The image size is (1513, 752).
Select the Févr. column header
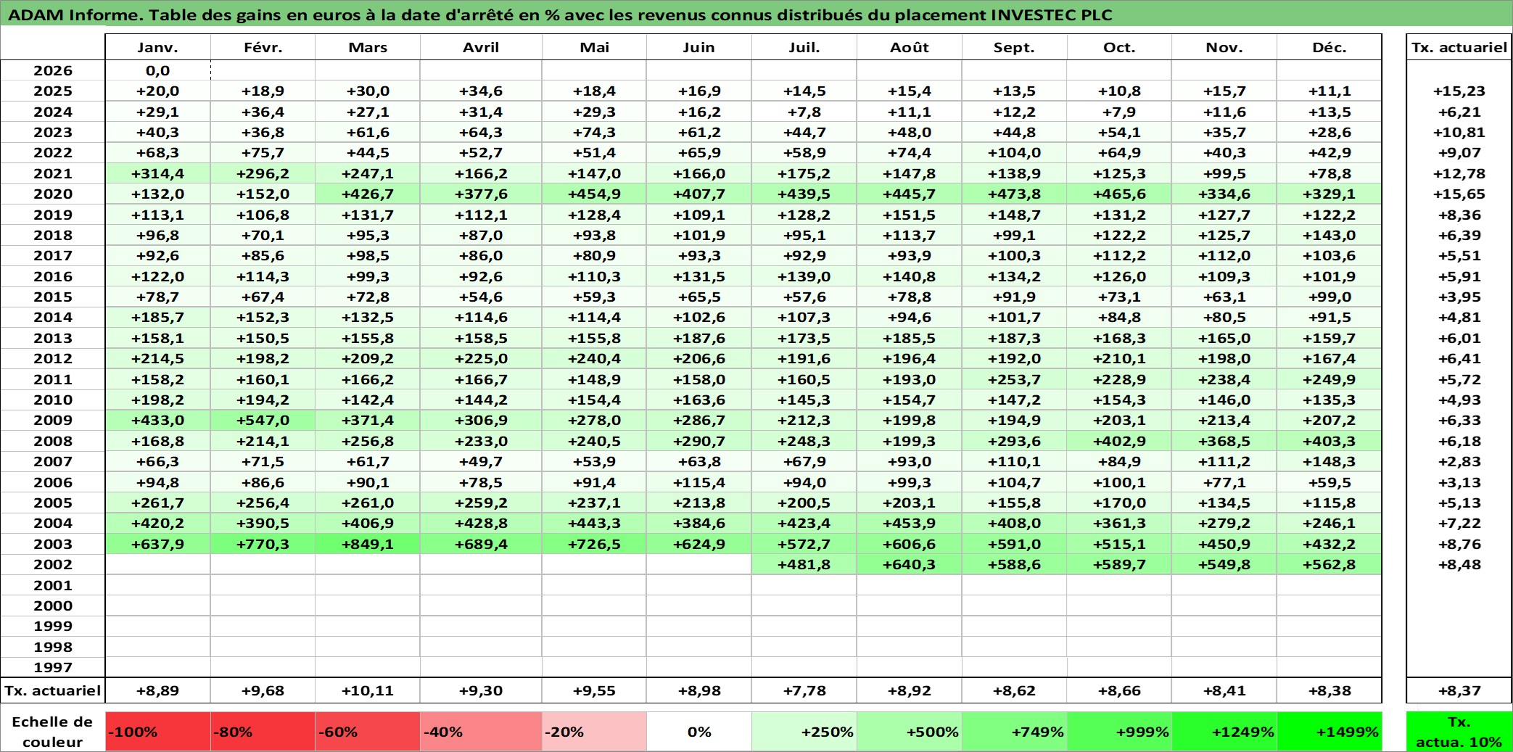point(263,47)
